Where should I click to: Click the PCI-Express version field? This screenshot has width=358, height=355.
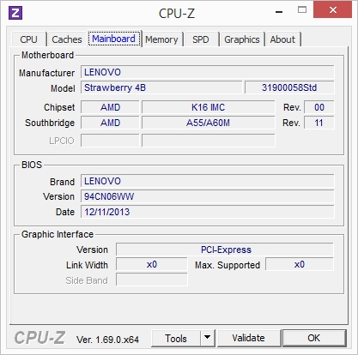225,250
